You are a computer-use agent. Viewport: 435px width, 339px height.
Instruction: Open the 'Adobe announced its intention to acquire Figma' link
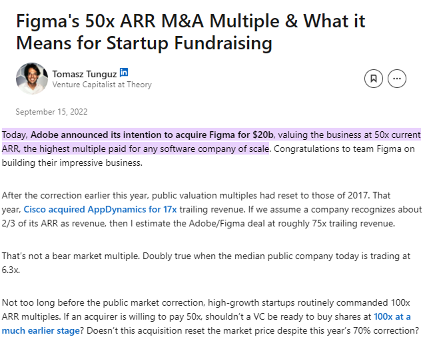point(153,135)
